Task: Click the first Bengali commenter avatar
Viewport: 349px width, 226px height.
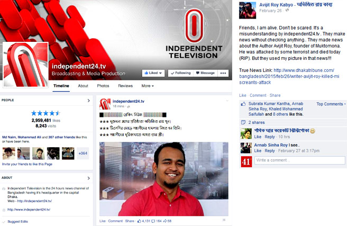Action: pyautogui.click(x=246, y=134)
